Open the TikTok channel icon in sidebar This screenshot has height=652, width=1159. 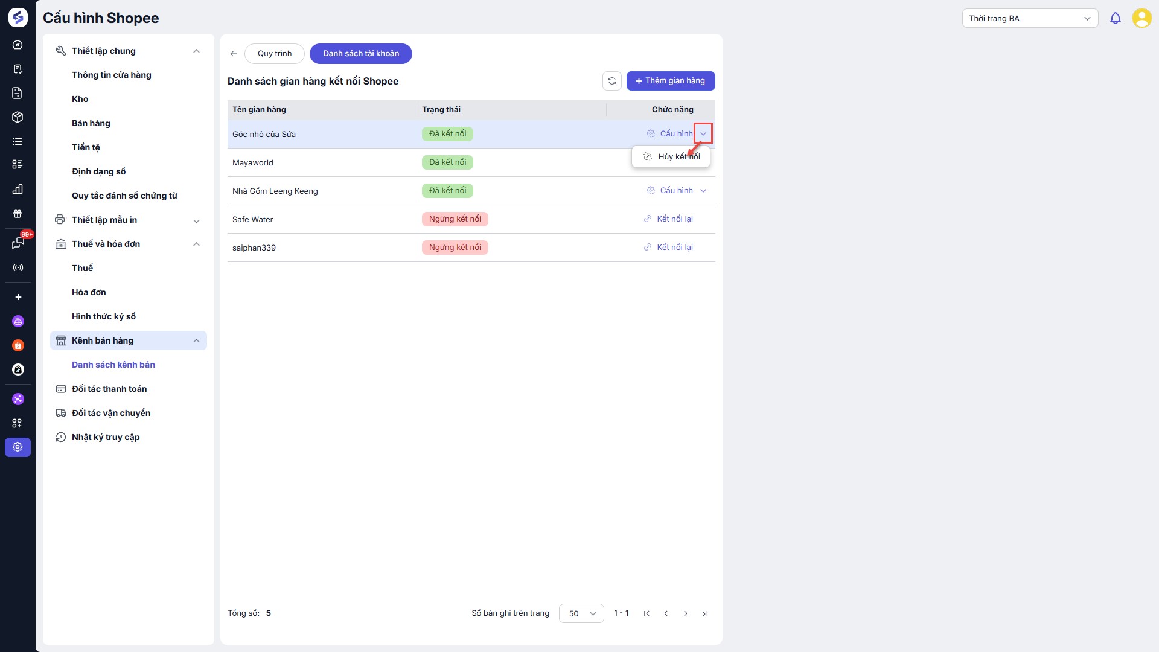[x=18, y=369]
